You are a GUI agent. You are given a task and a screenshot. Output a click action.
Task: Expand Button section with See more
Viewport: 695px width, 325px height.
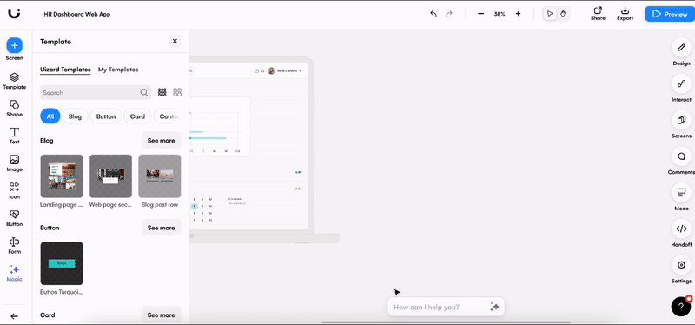162,228
